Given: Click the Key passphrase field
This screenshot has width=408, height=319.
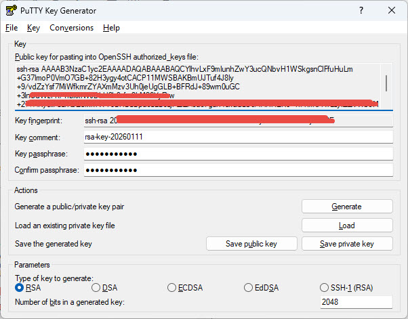Looking at the screenshot, I should (237, 153).
